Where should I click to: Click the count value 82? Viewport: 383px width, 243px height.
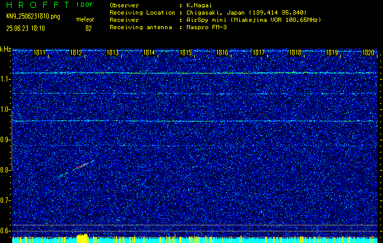[88, 29]
